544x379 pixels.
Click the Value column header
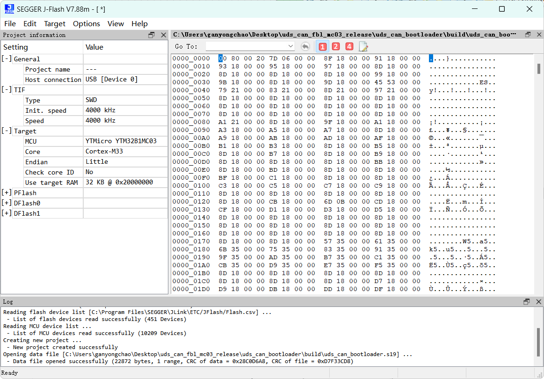(125, 47)
